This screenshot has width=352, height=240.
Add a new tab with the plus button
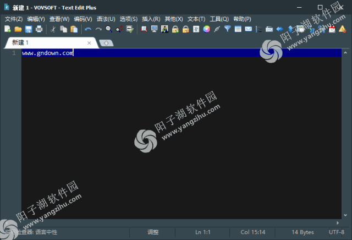[106, 43]
